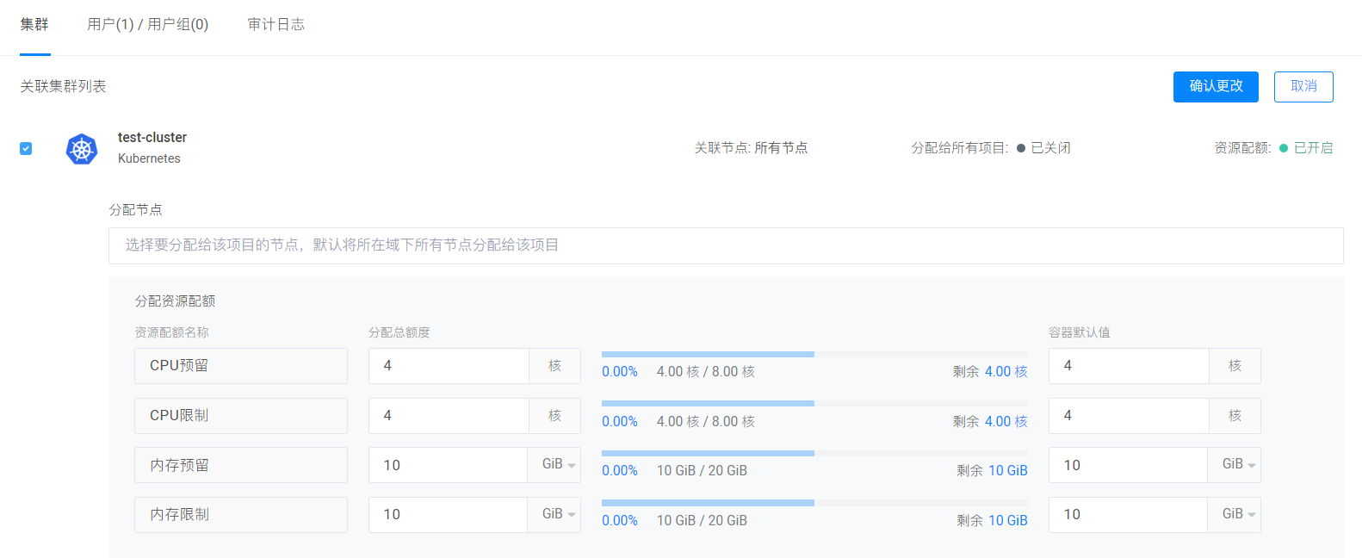Image resolution: width=1362 pixels, height=558 pixels.
Task: Click the 内存预留 total quota input field
Action: coord(448,465)
